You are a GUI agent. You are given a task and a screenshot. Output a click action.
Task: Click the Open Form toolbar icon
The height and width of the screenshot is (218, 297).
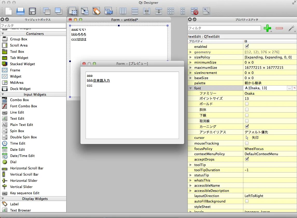(x=20, y=11)
